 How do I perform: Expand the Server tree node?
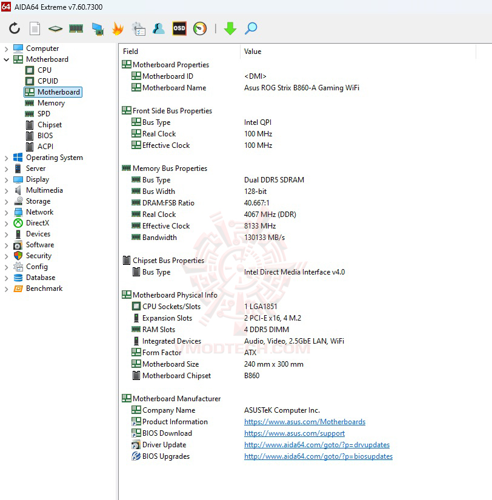point(6,169)
